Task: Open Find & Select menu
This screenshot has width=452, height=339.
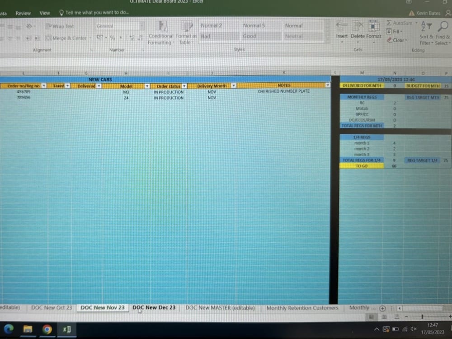Action: 443,33
